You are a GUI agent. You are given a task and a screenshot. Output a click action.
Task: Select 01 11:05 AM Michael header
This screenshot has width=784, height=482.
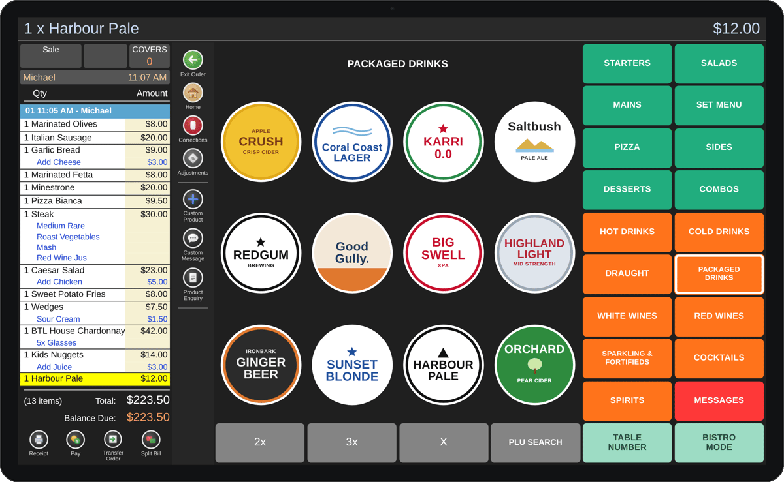click(x=95, y=111)
